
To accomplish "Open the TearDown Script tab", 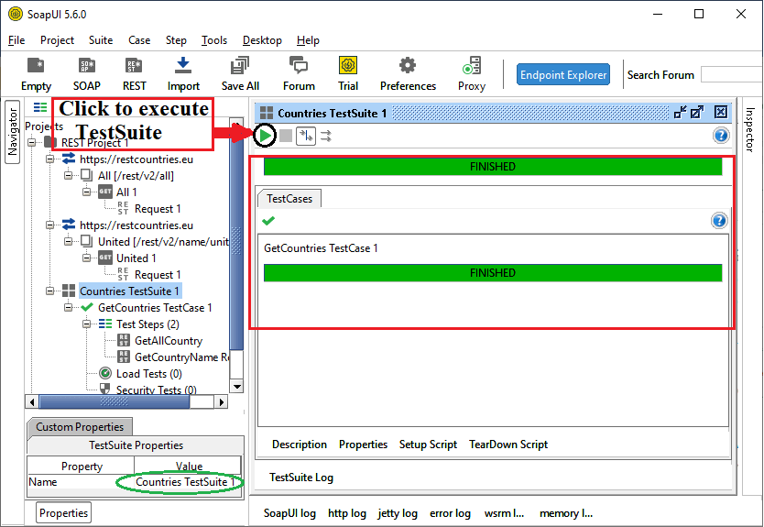I will [x=508, y=445].
